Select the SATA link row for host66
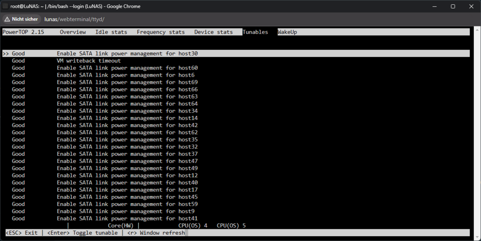Screen dimensions: 481x241 pyautogui.click(x=236, y=89)
